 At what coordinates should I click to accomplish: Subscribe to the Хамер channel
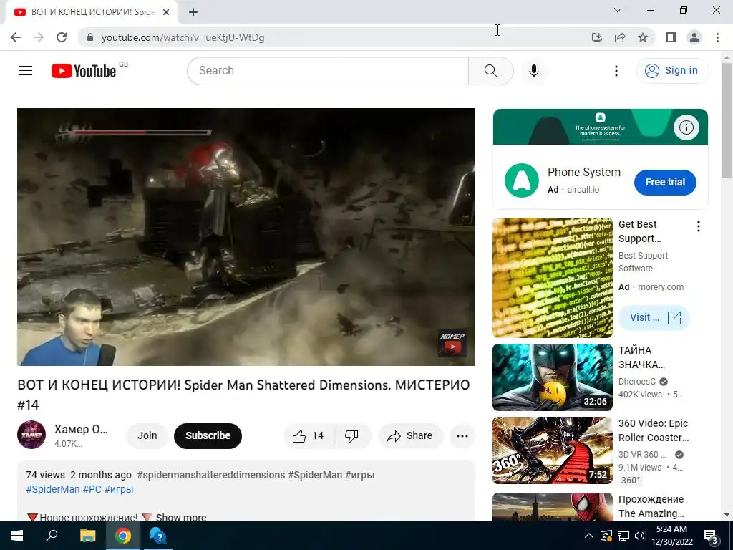(x=208, y=436)
